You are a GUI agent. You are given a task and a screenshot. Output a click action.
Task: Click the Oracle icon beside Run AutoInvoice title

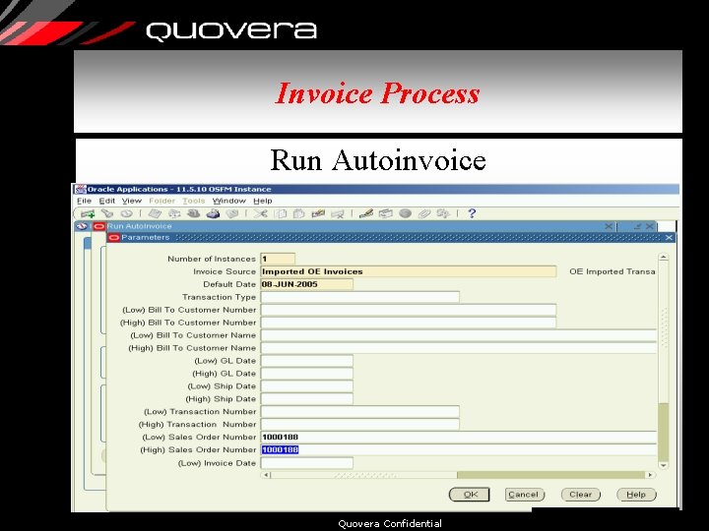(x=99, y=226)
